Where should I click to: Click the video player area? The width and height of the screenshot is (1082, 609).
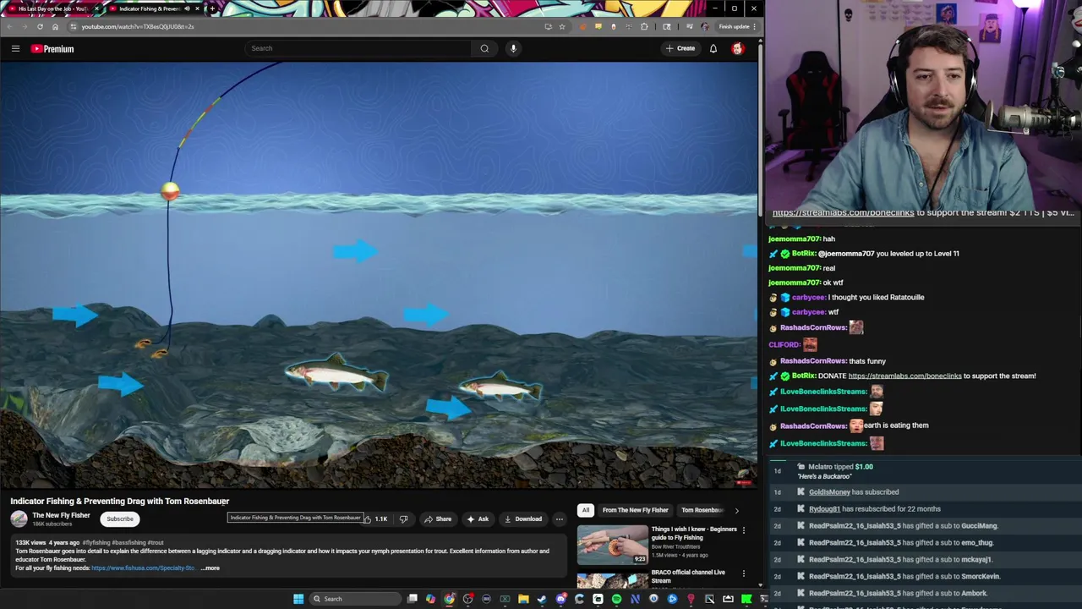pyautogui.click(x=379, y=275)
